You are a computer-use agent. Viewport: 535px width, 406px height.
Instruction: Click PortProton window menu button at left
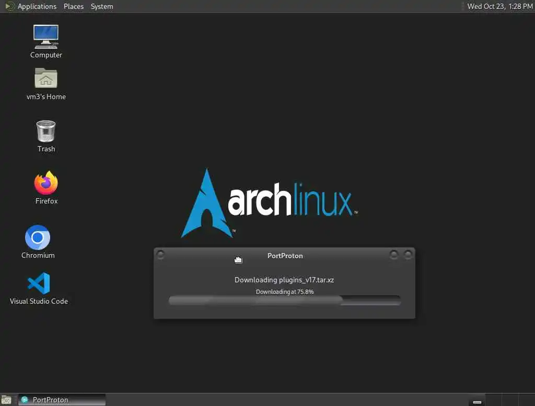click(x=160, y=255)
